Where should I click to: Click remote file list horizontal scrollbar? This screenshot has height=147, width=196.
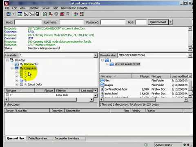coord(129,100)
